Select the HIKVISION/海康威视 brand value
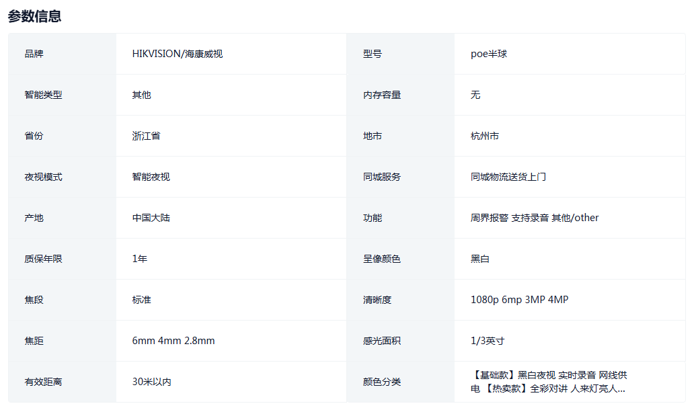The image size is (694, 412). coord(177,54)
